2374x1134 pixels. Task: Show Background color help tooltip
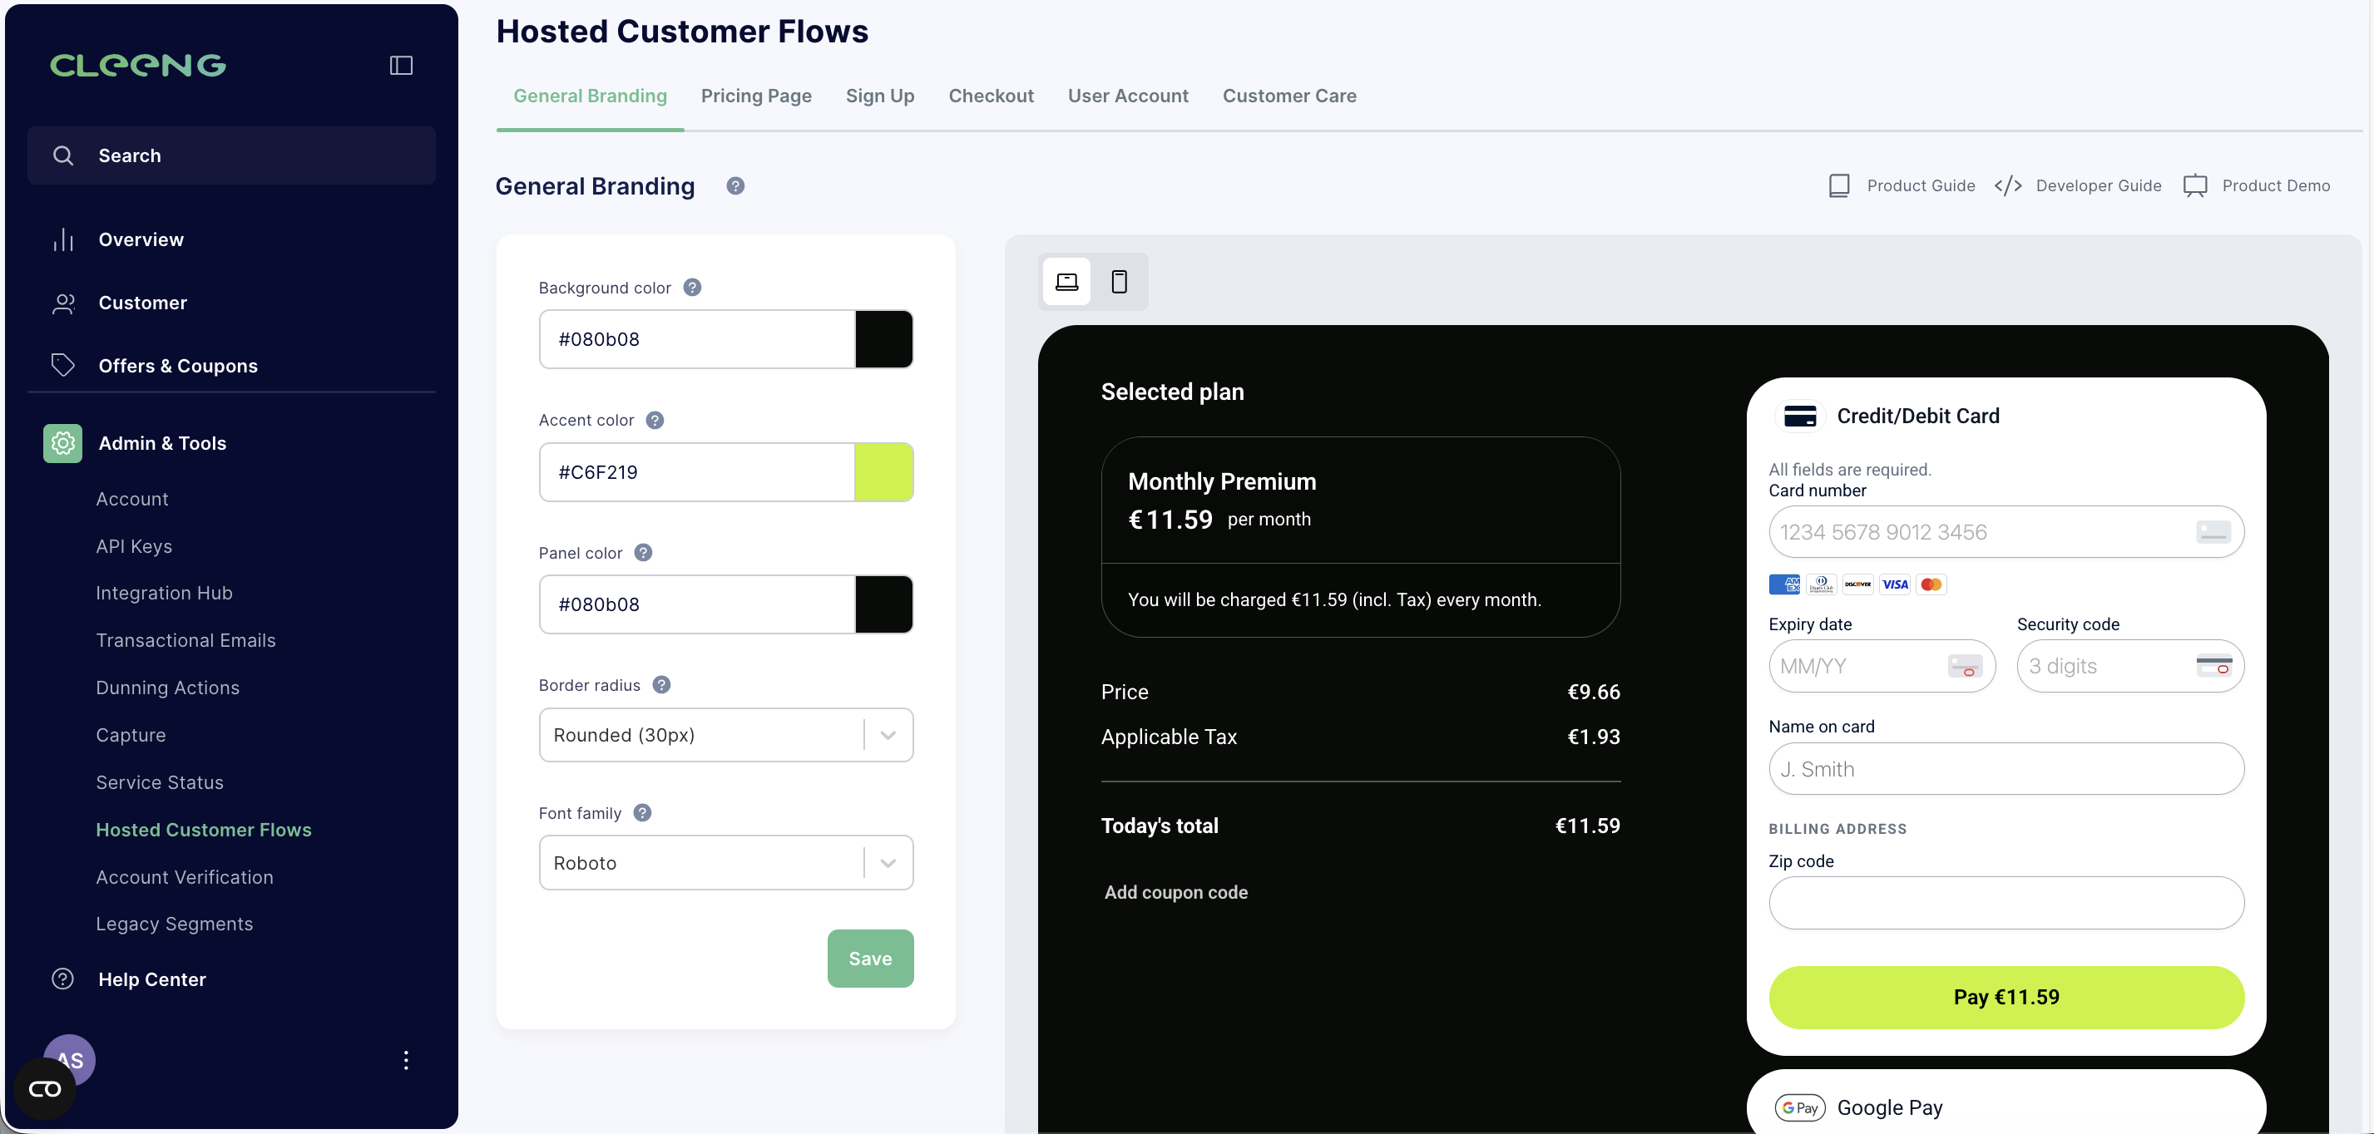click(692, 288)
